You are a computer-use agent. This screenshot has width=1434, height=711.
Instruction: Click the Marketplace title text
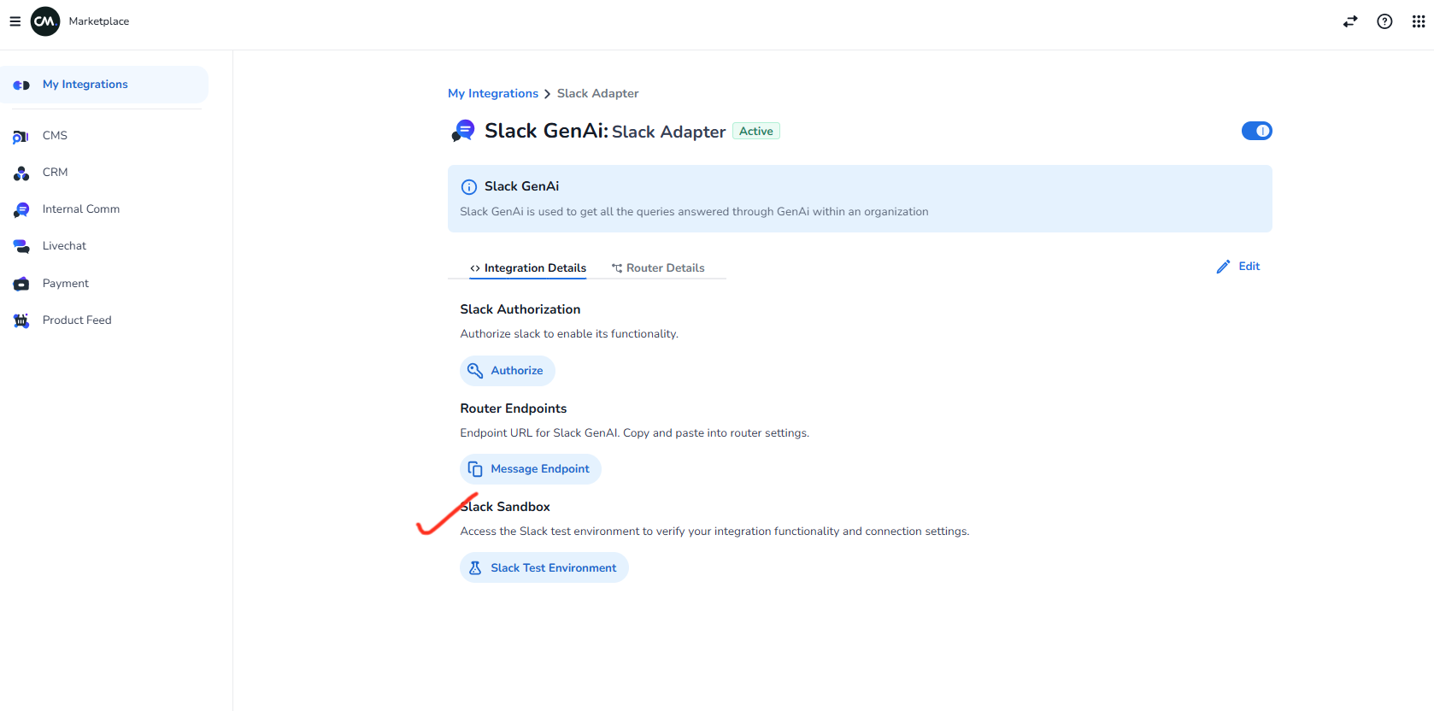(x=99, y=21)
